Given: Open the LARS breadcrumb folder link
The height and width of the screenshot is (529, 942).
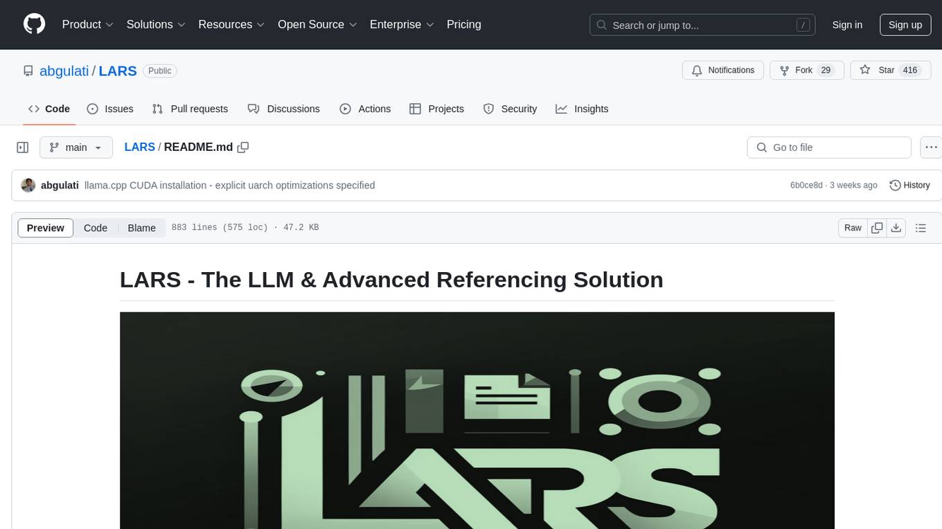Looking at the screenshot, I should point(139,147).
